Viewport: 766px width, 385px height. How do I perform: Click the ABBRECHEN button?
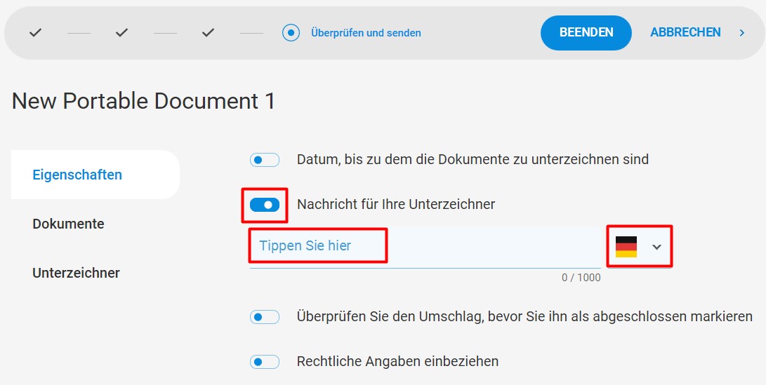click(x=685, y=32)
